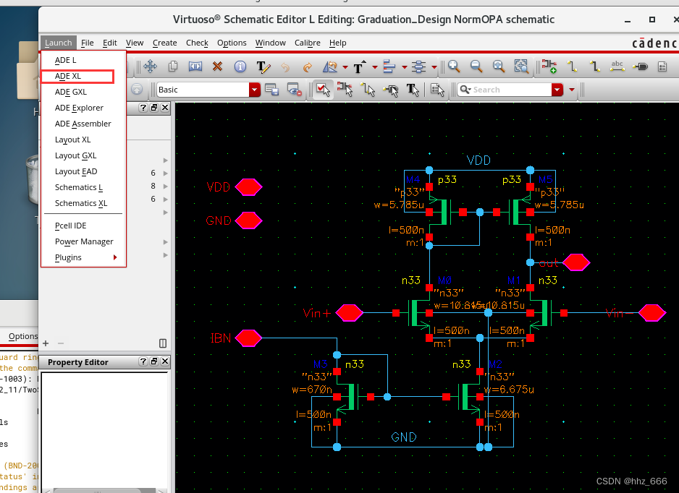Open the Basic workspace dropdown
The height and width of the screenshot is (493, 679).
[x=254, y=90]
